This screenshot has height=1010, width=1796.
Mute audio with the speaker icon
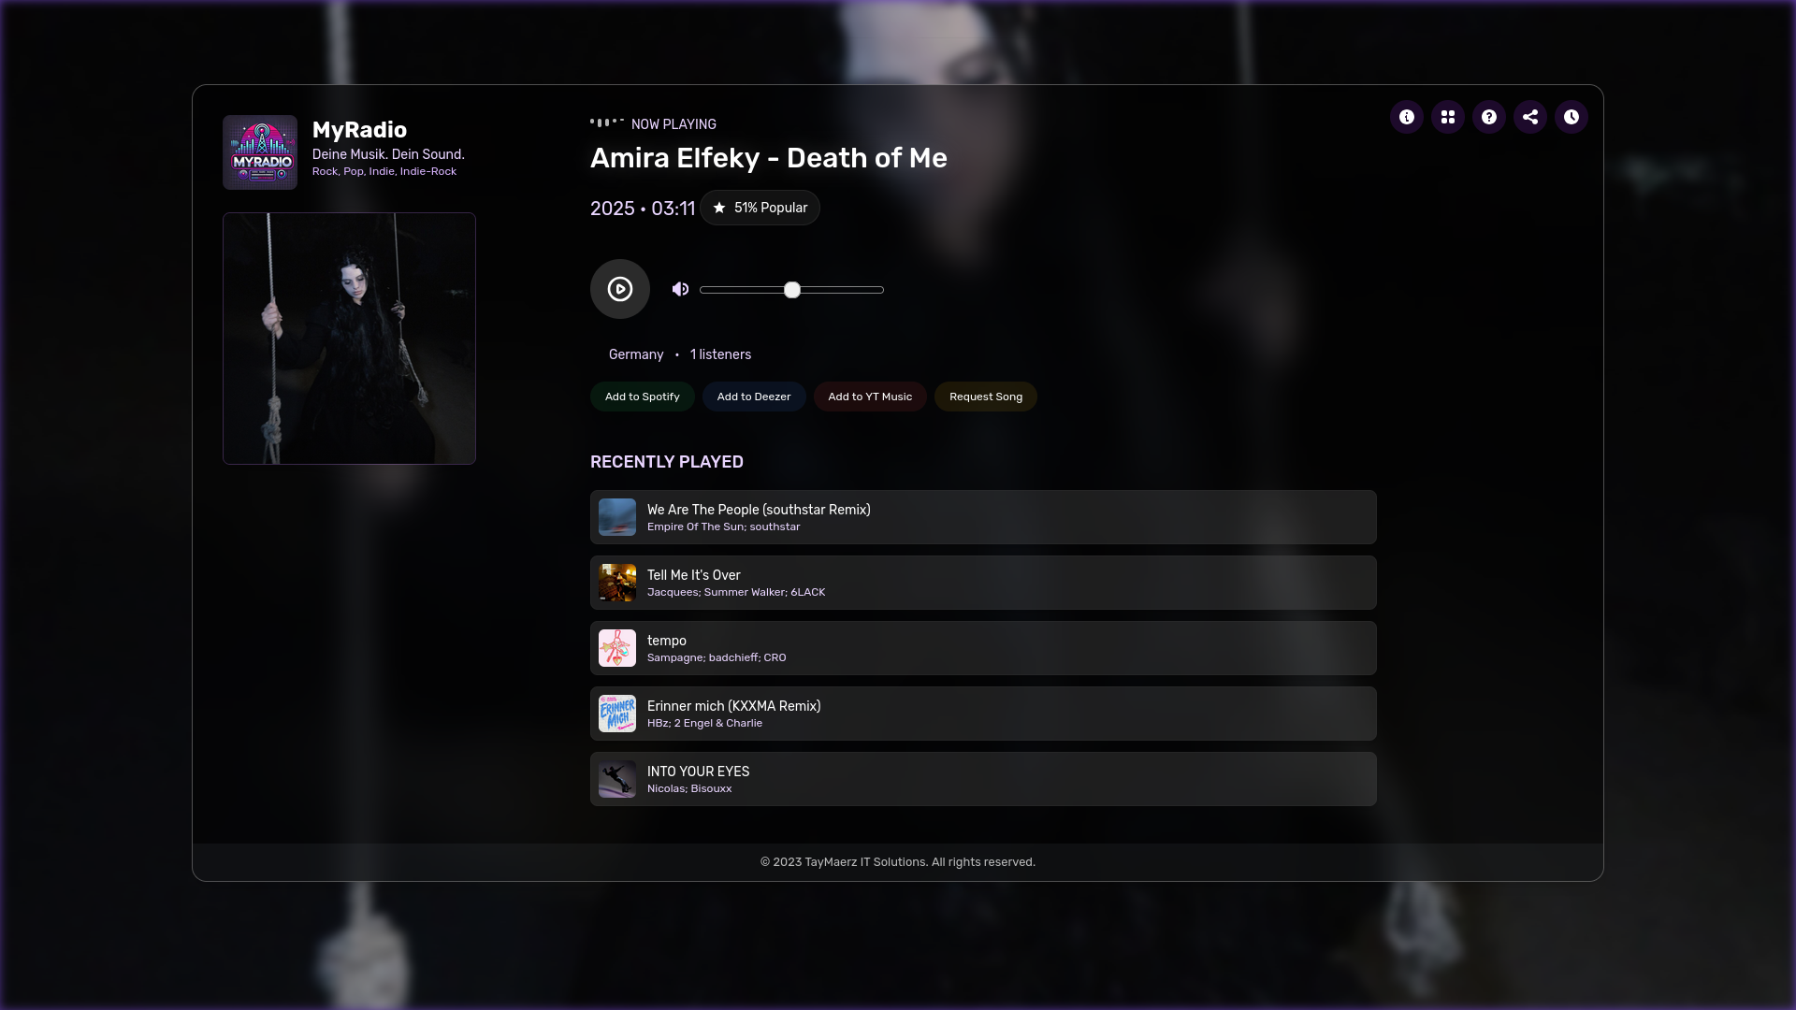coord(680,289)
